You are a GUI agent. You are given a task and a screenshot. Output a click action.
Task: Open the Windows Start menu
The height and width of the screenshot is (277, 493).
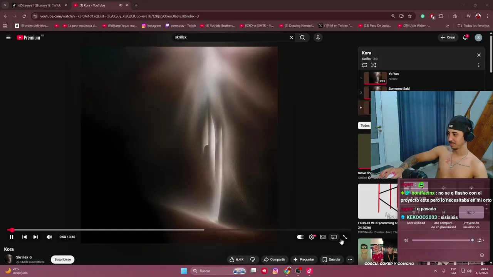click(x=184, y=271)
